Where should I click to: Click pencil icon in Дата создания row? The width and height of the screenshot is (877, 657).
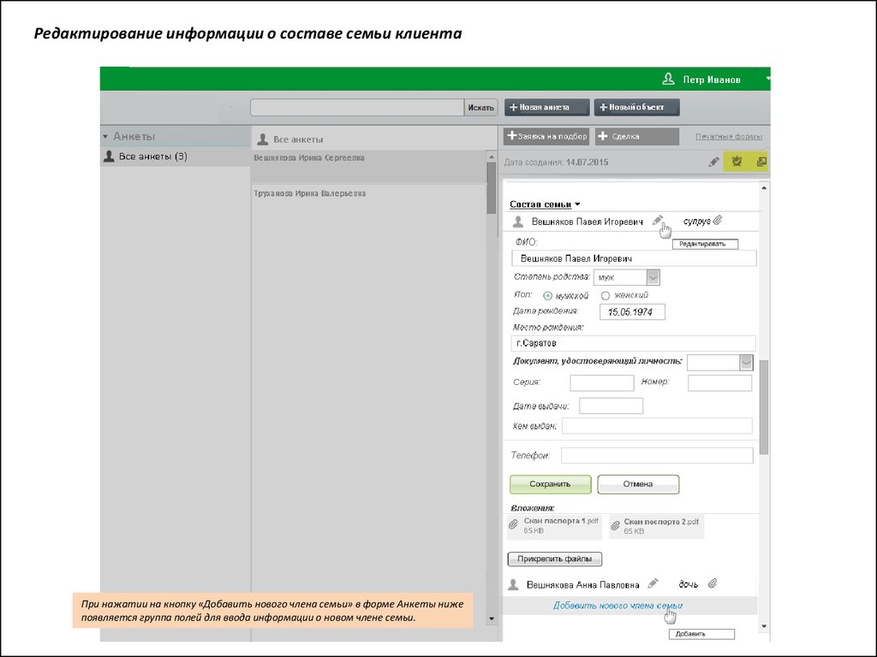[x=713, y=162]
